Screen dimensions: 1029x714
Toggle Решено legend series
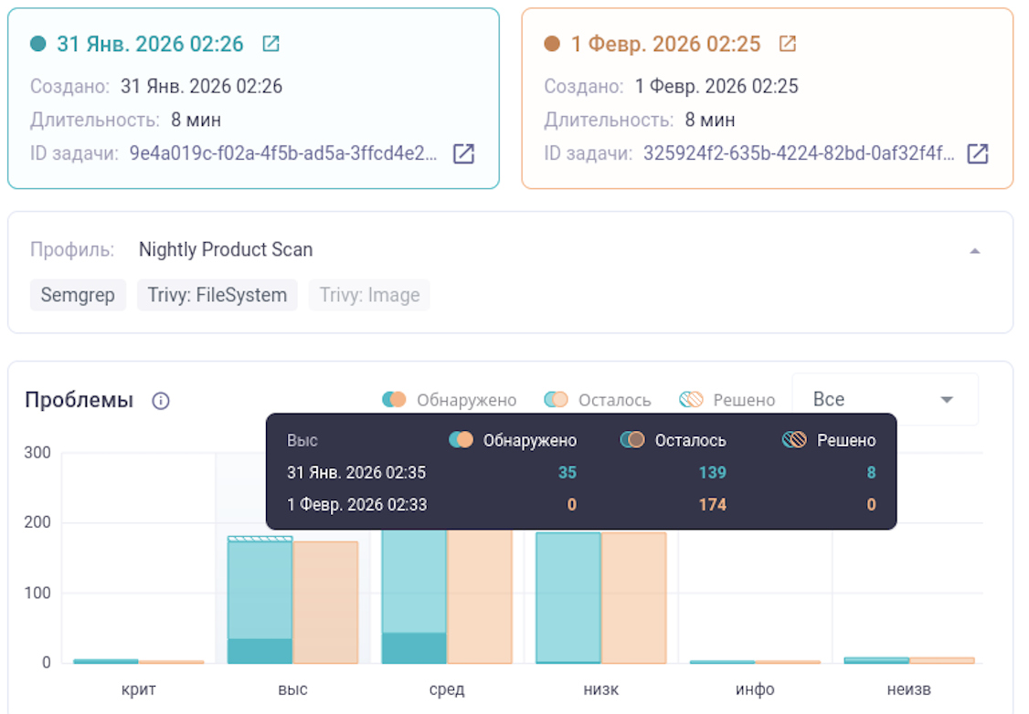point(727,400)
